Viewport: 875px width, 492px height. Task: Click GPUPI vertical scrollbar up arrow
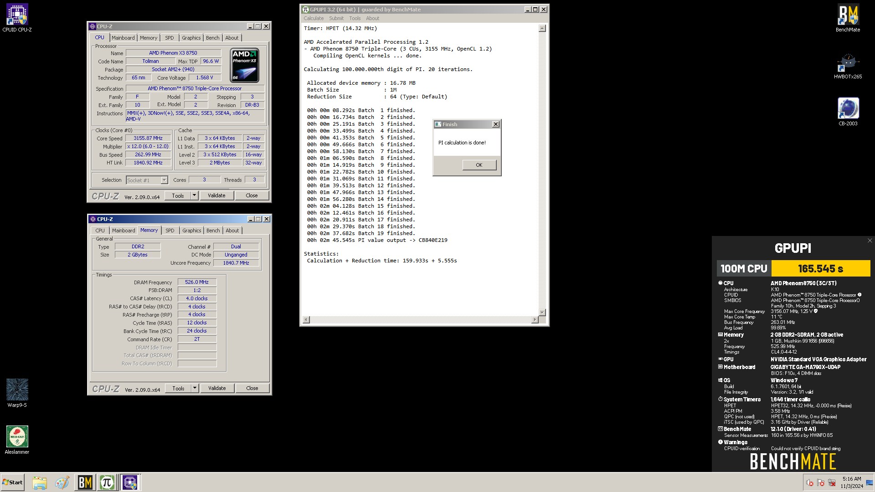(x=542, y=28)
